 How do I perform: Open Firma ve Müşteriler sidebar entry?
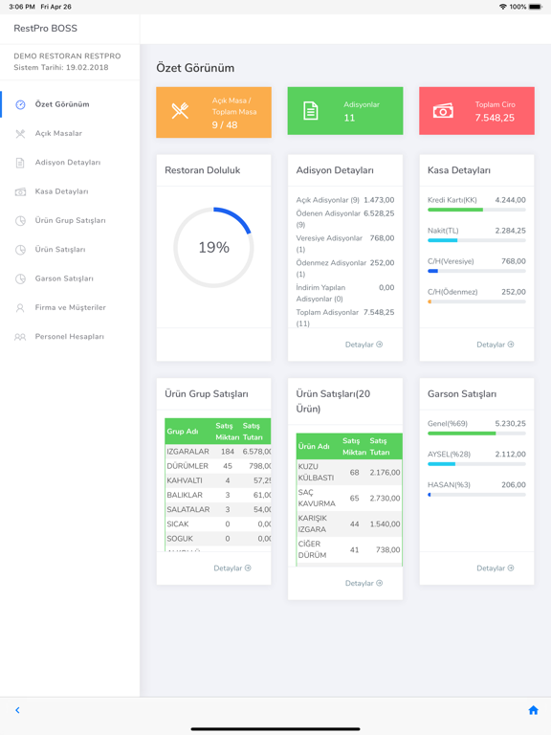pyautogui.click(x=70, y=308)
